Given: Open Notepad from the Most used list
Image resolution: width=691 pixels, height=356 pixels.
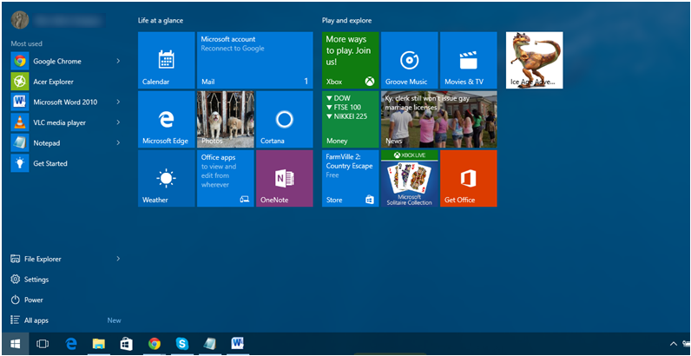Looking at the screenshot, I should tap(65, 142).
